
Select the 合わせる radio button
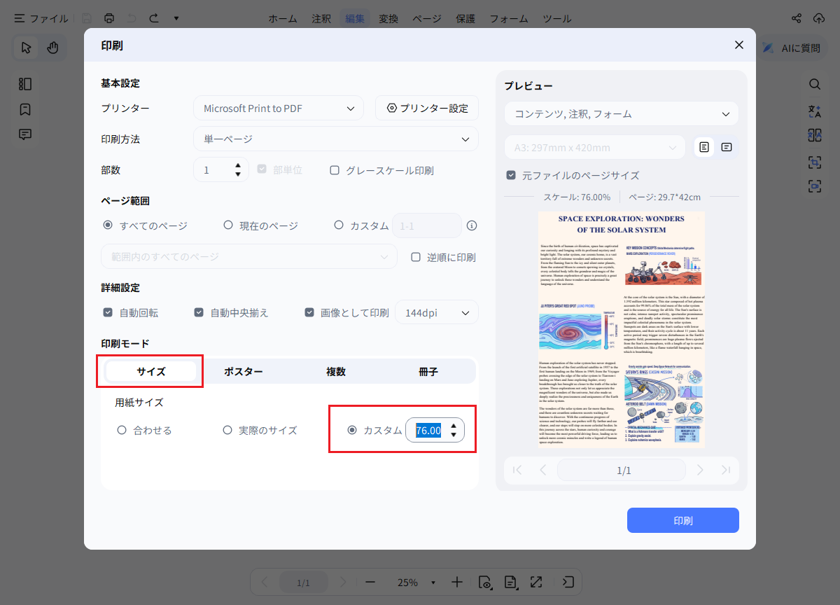point(122,430)
